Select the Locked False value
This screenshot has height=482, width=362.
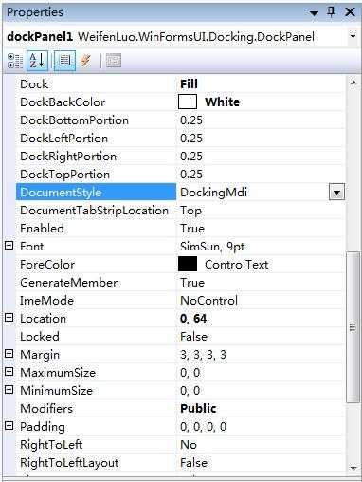pos(193,337)
